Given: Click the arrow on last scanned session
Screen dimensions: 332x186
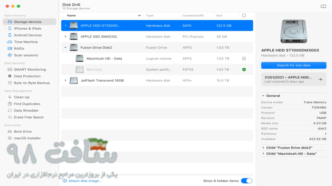Looking at the screenshot, I should [320, 79].
